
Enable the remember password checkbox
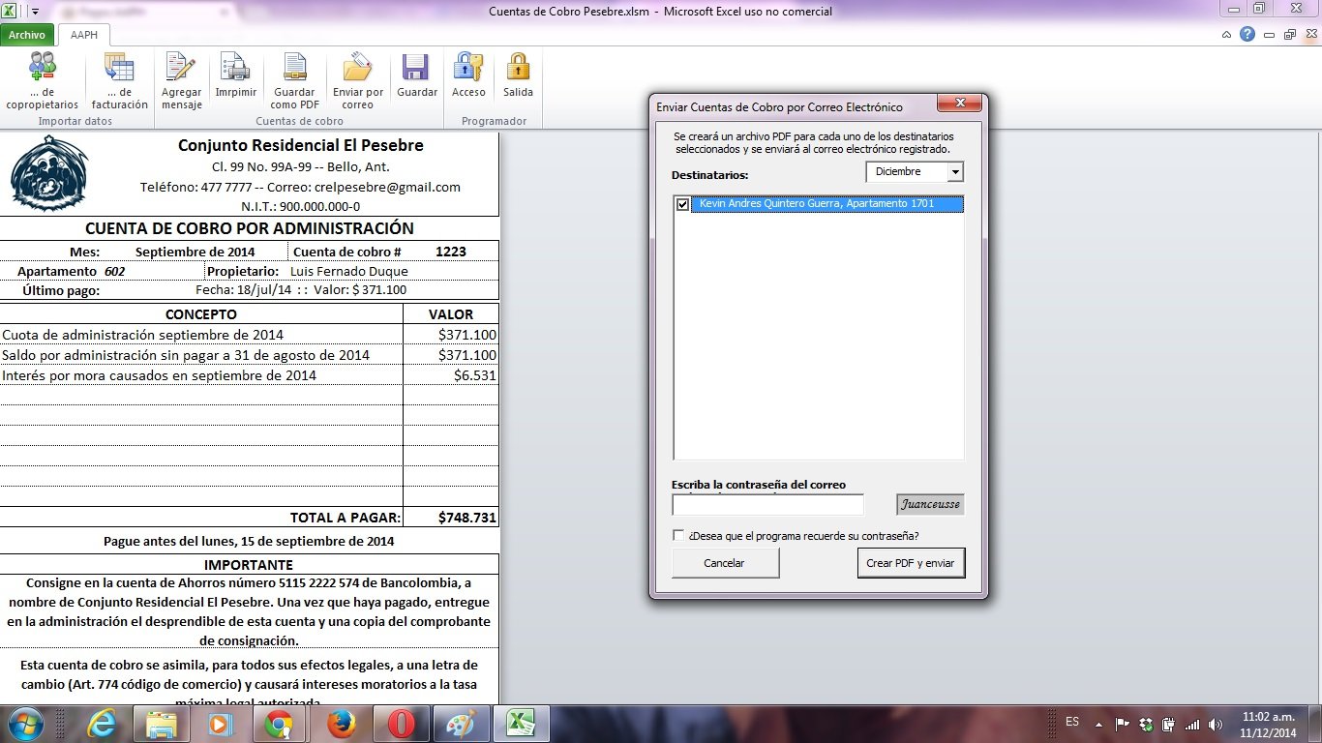678,536
